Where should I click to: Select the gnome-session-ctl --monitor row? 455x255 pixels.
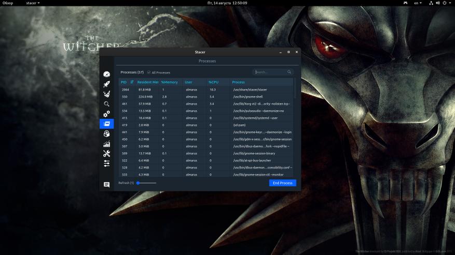(206, 174)
